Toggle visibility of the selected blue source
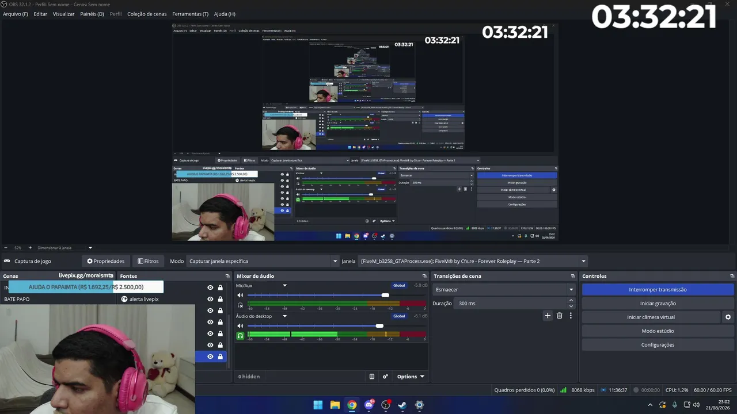737x414 pixels. coord(210,356)
